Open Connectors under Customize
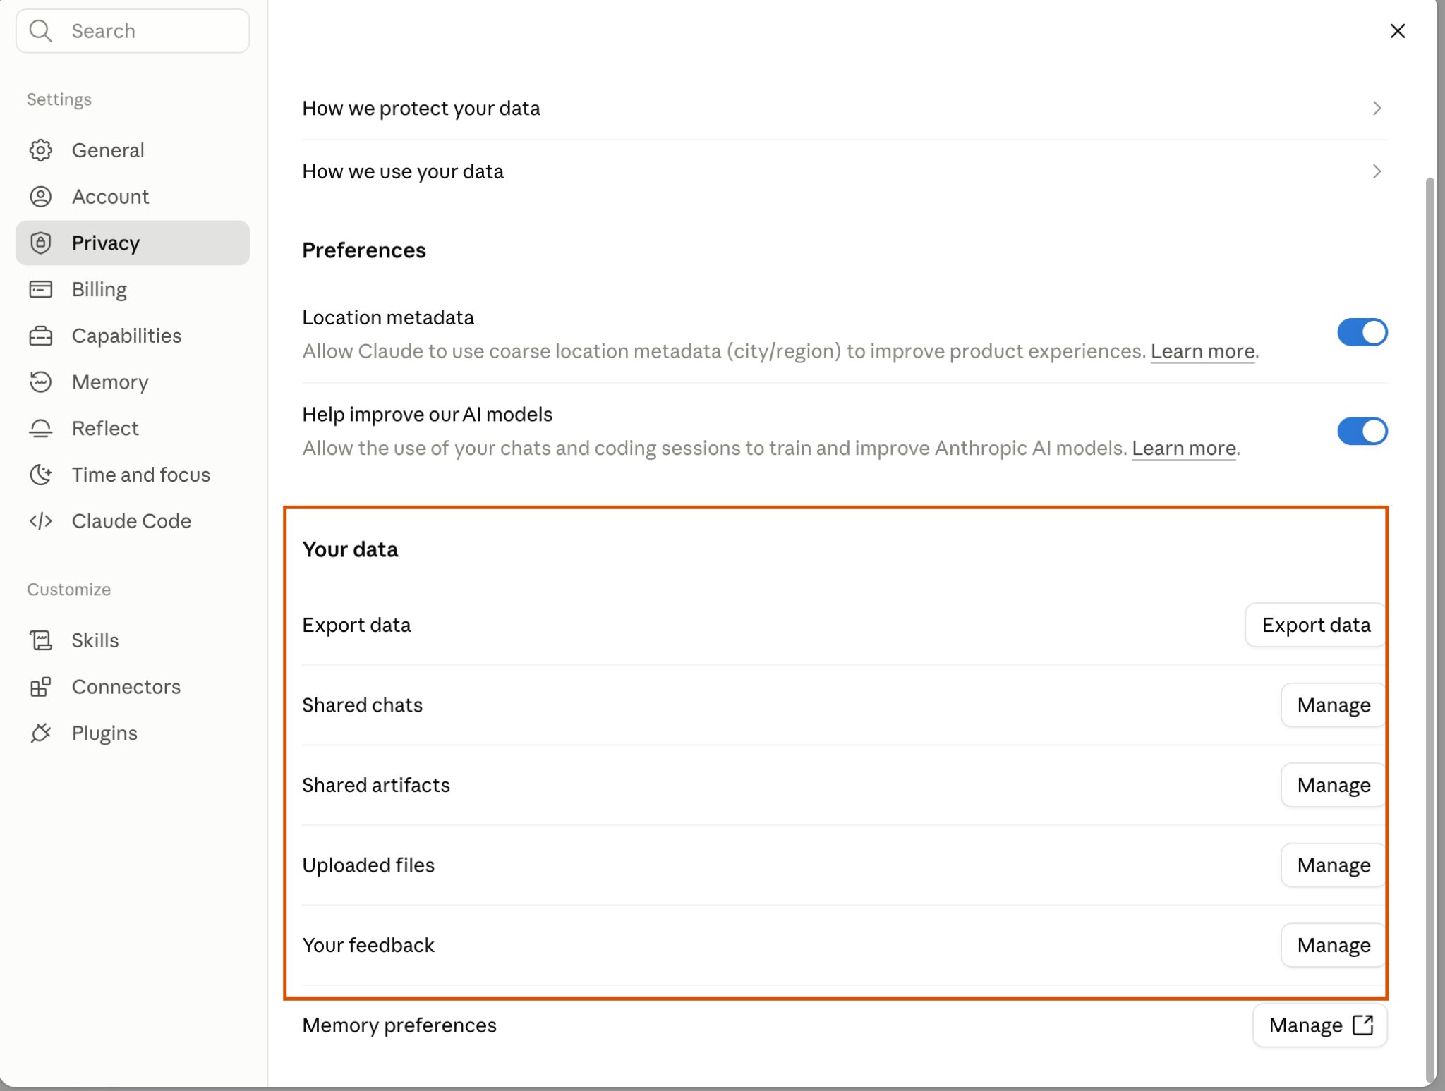 (133, 687)
